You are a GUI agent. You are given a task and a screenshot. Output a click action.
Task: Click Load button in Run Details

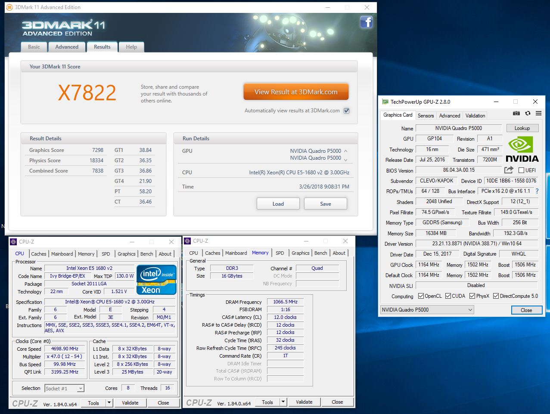(278, 204)
